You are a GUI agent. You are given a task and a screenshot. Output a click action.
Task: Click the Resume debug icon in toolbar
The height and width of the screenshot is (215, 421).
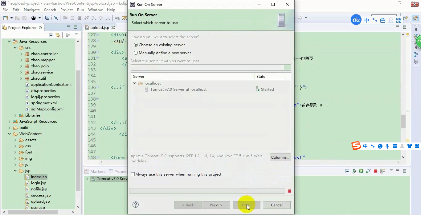click(x=65, y=18)
